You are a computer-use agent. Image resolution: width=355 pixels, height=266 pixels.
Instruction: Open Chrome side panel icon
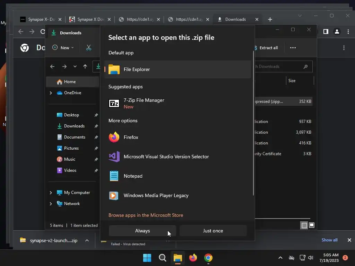click(x=326, y=32)
